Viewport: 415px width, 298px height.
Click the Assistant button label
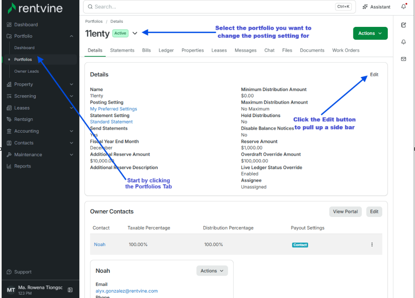click(x=380, y=7)
